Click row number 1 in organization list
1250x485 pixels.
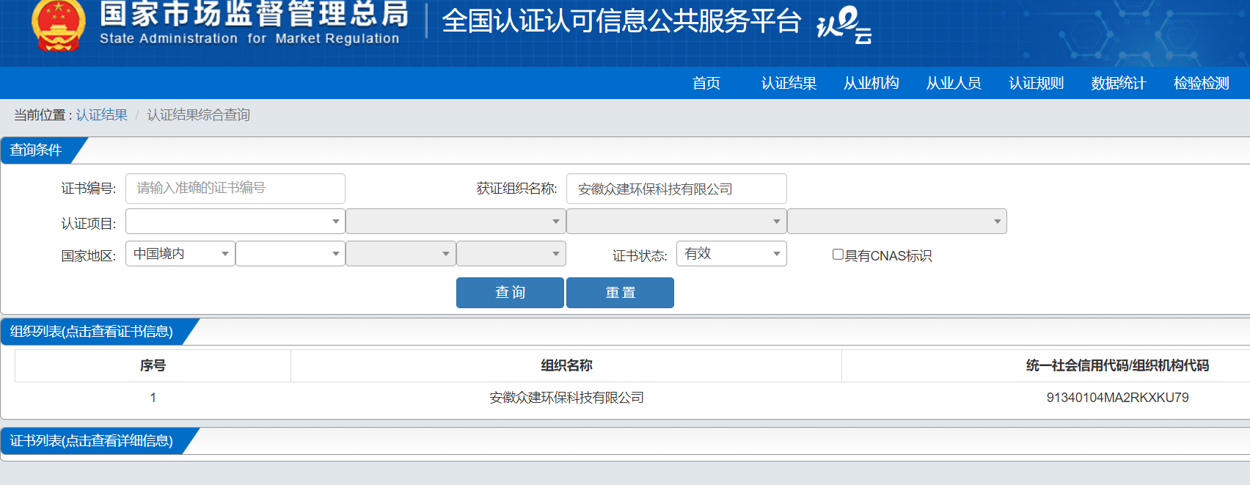(153, 398)
